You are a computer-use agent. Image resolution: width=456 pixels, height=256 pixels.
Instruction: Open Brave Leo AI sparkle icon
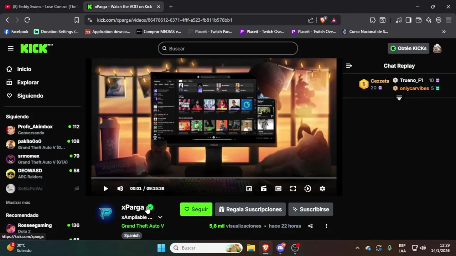click(x=429, y=20)
